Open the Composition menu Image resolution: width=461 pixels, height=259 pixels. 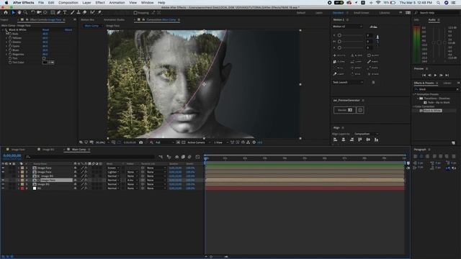pyautogui.click(x=68, y=3)
